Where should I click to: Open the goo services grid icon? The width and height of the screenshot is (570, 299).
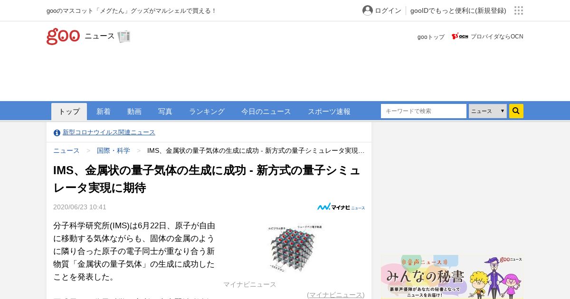coord(519,10)
